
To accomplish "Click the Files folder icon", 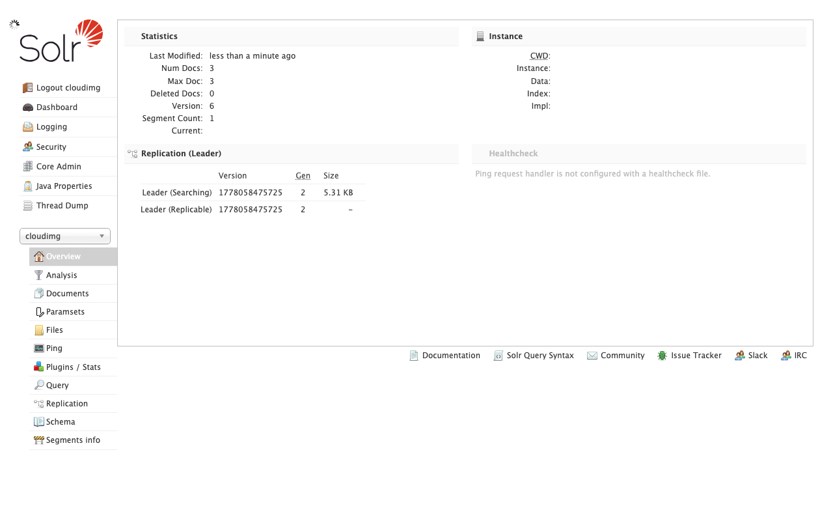I will click(x=39, y=330).
